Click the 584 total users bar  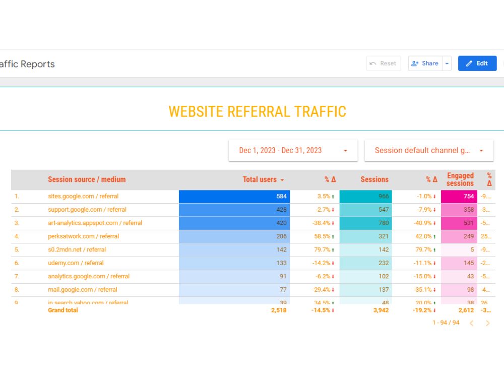click(x=234, y=197)
